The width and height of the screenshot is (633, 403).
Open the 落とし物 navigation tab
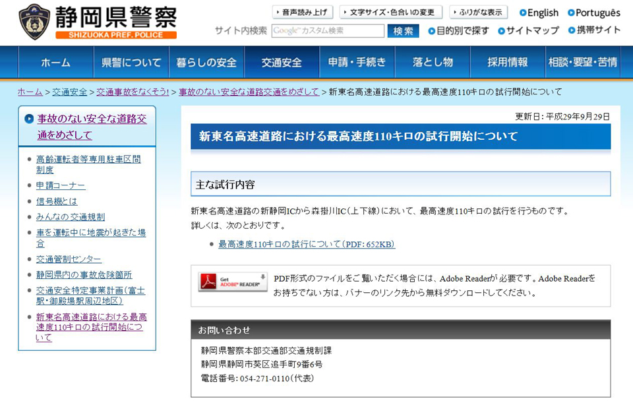[433, 63]
